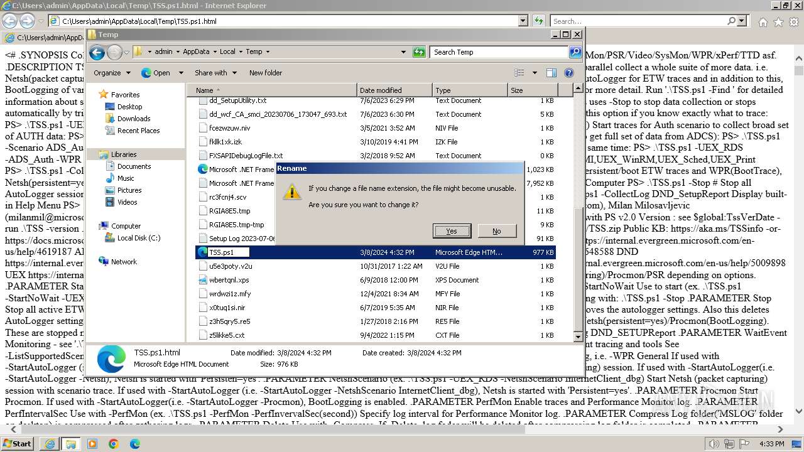Click New folder in Explorer toolbar

pyautogui.click(x=266, y=73)
